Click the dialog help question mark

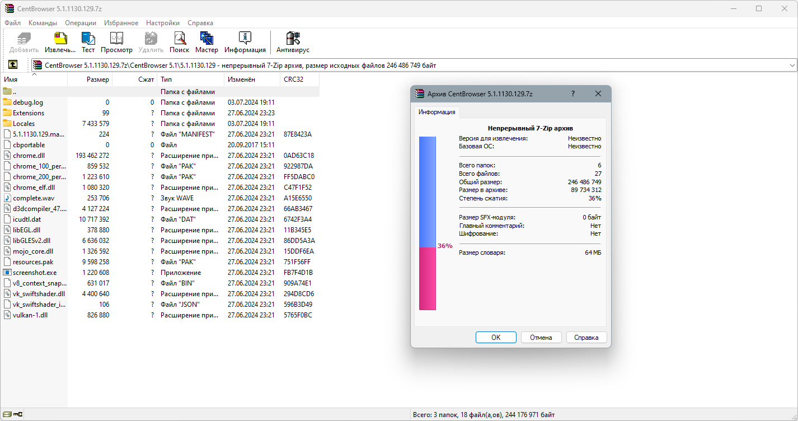573,93
